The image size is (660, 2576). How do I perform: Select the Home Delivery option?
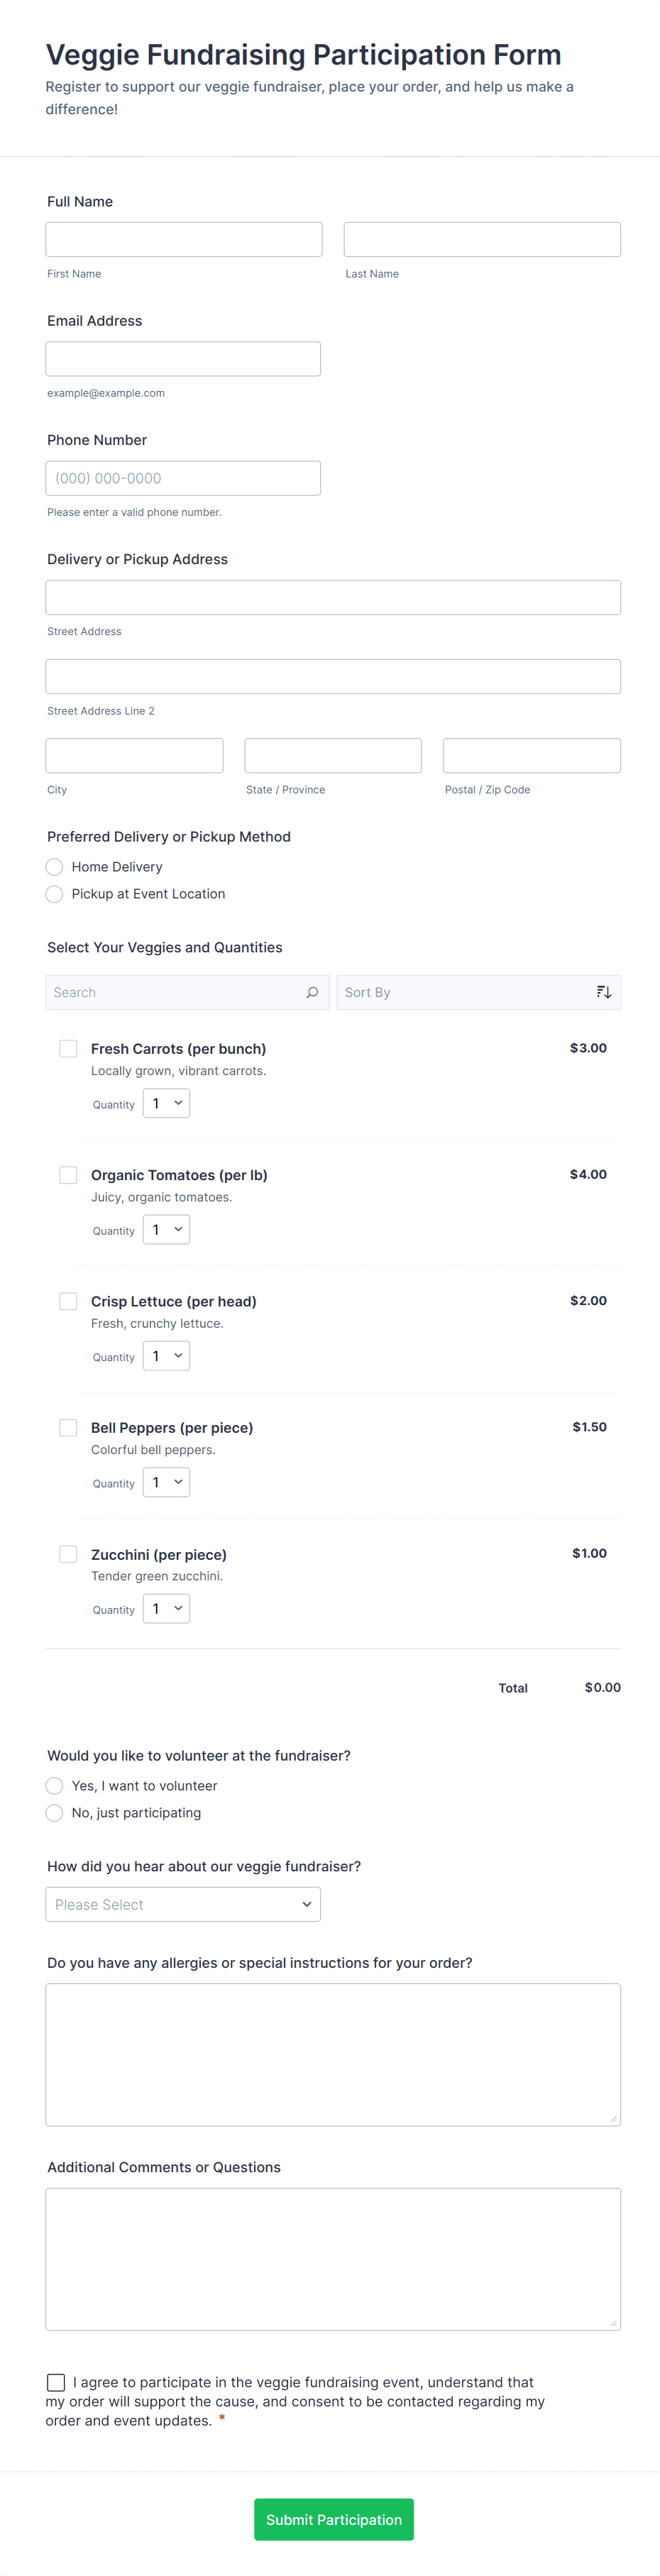click(54, 866)
